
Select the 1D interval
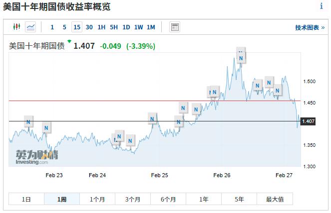[126, 27]
